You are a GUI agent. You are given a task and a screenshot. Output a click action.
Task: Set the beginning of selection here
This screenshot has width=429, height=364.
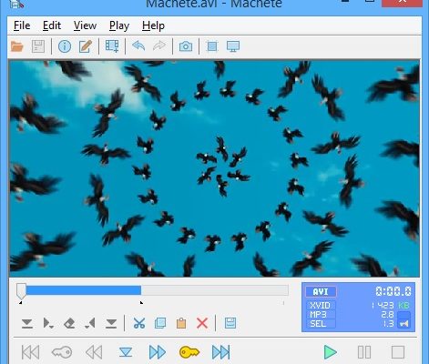(27, 323)
